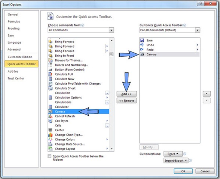Expand the Import/Export dropdown button
The height and width of the screenshot is (179, 220).
(176, 160)
